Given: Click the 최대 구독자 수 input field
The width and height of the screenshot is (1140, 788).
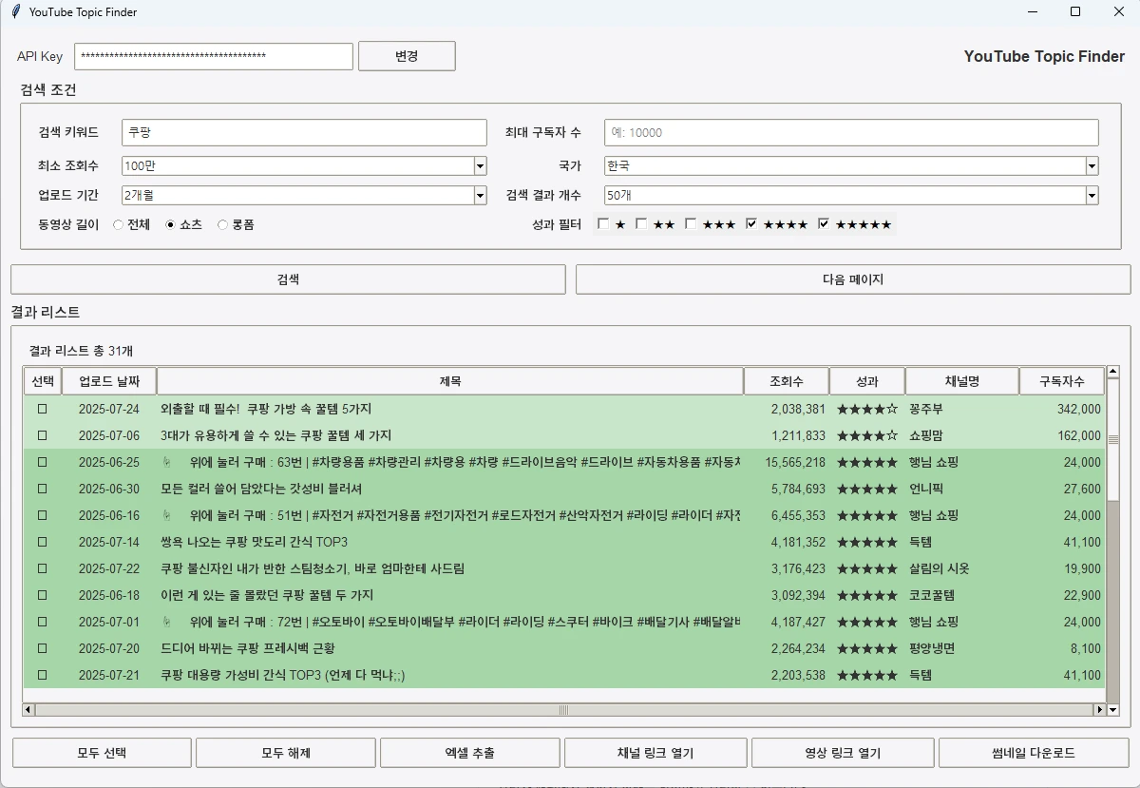Looking at the screenshot, I should 849,132.
